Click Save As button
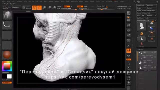The height and width of the screenshot is (90, 160). [151, 5]
